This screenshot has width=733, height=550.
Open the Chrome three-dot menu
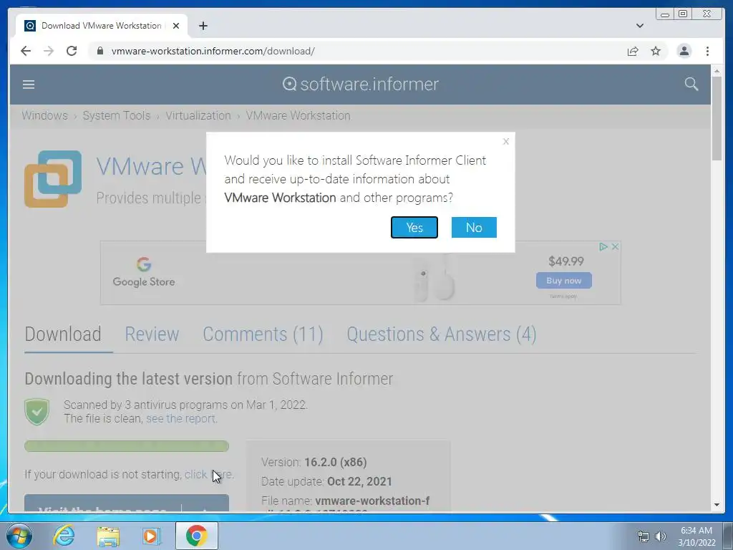707,51
